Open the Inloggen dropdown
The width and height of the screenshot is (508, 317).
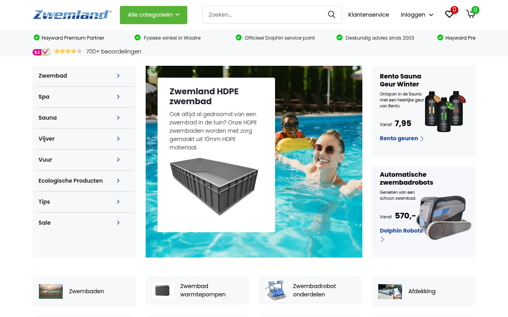(417, 15)
